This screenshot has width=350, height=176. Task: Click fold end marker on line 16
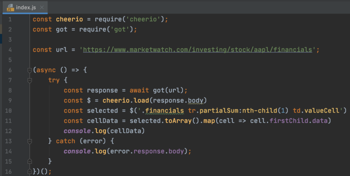point(30,171)
